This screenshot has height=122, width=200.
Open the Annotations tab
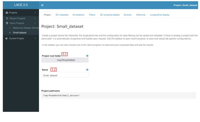coord(78,15)
